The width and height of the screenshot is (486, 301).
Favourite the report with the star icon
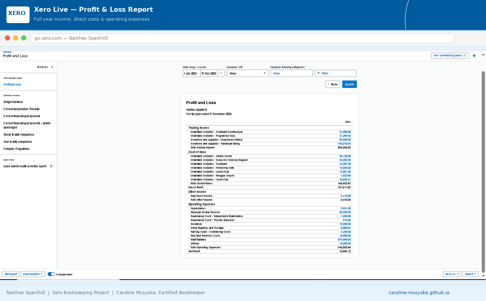[x=474, y=56]
